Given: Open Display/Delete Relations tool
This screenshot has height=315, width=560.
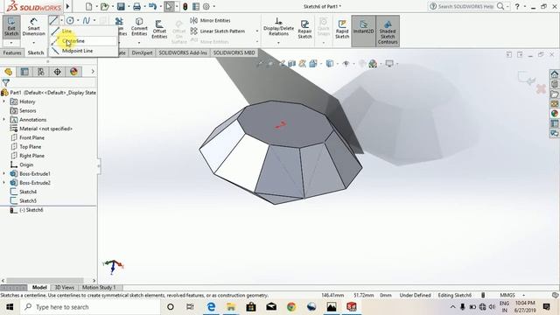Looking at the screenshot, I should (x=278, y=27).
